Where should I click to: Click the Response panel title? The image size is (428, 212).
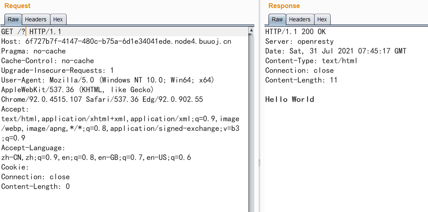pos(284,6)
